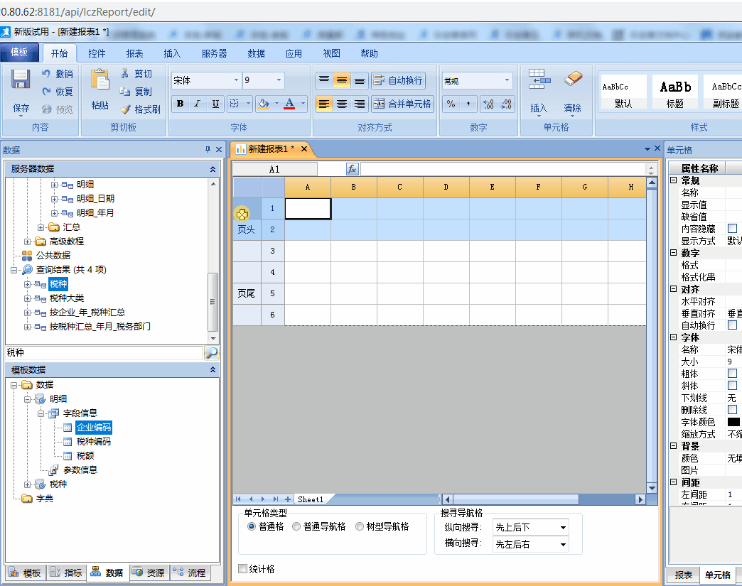Image resolution: width=742 pixels, height=586 pixels.
Task: Click the Save (保存) icon
Action: [21, 80]
